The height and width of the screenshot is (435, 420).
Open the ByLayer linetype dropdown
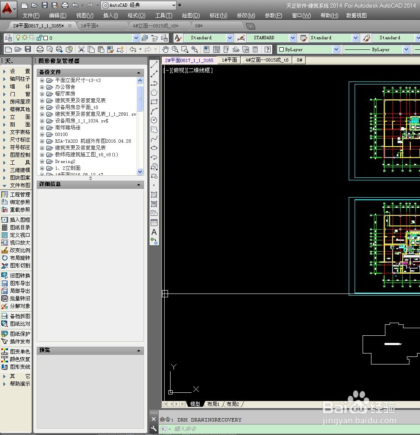406,49
